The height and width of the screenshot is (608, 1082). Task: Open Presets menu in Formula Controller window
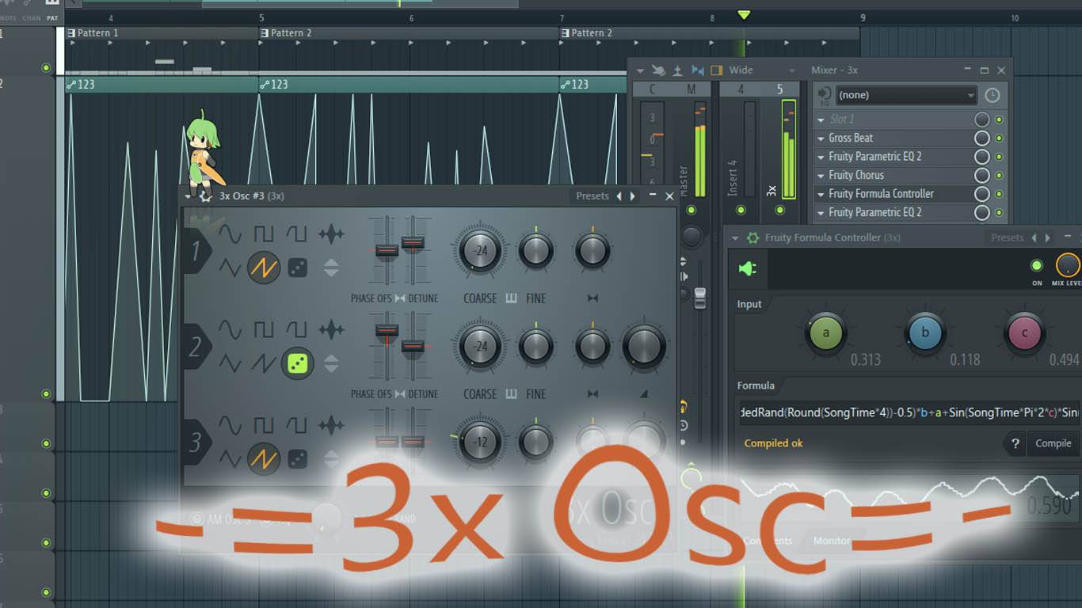pos(1008,237)
